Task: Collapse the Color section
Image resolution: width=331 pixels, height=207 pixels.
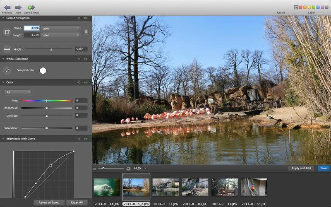Action: pyautogui.click(x=3, y=82)
